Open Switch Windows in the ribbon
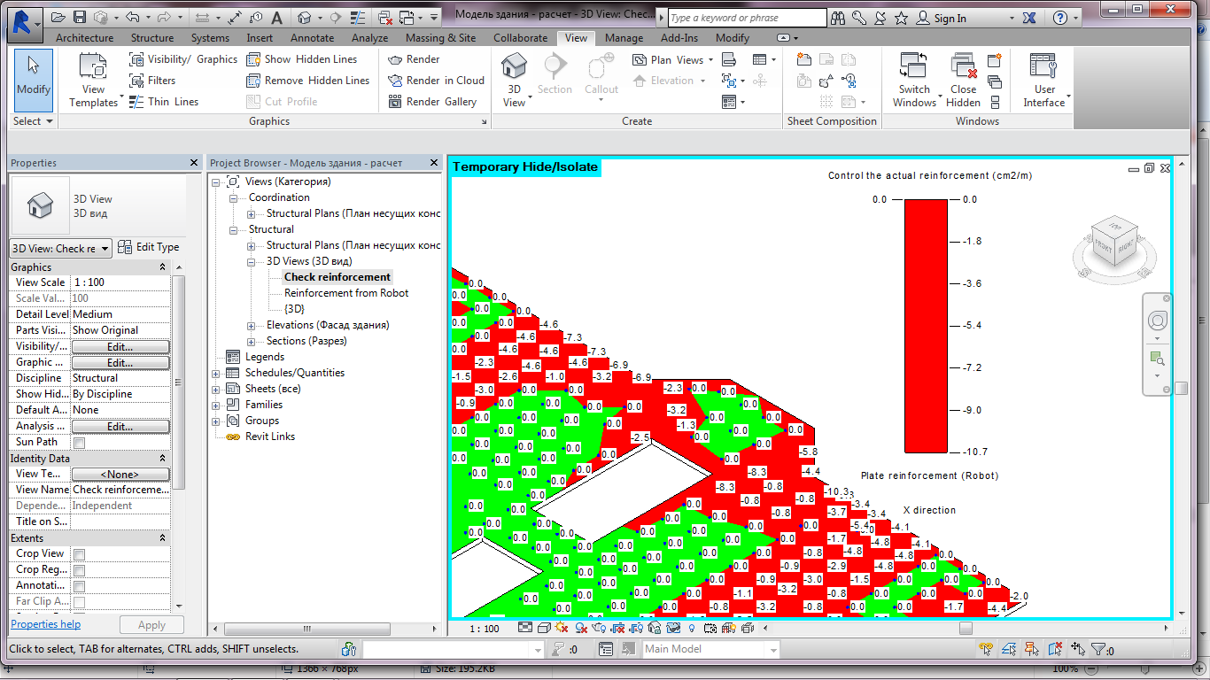The image size is (1210, 680). point(913,80)
